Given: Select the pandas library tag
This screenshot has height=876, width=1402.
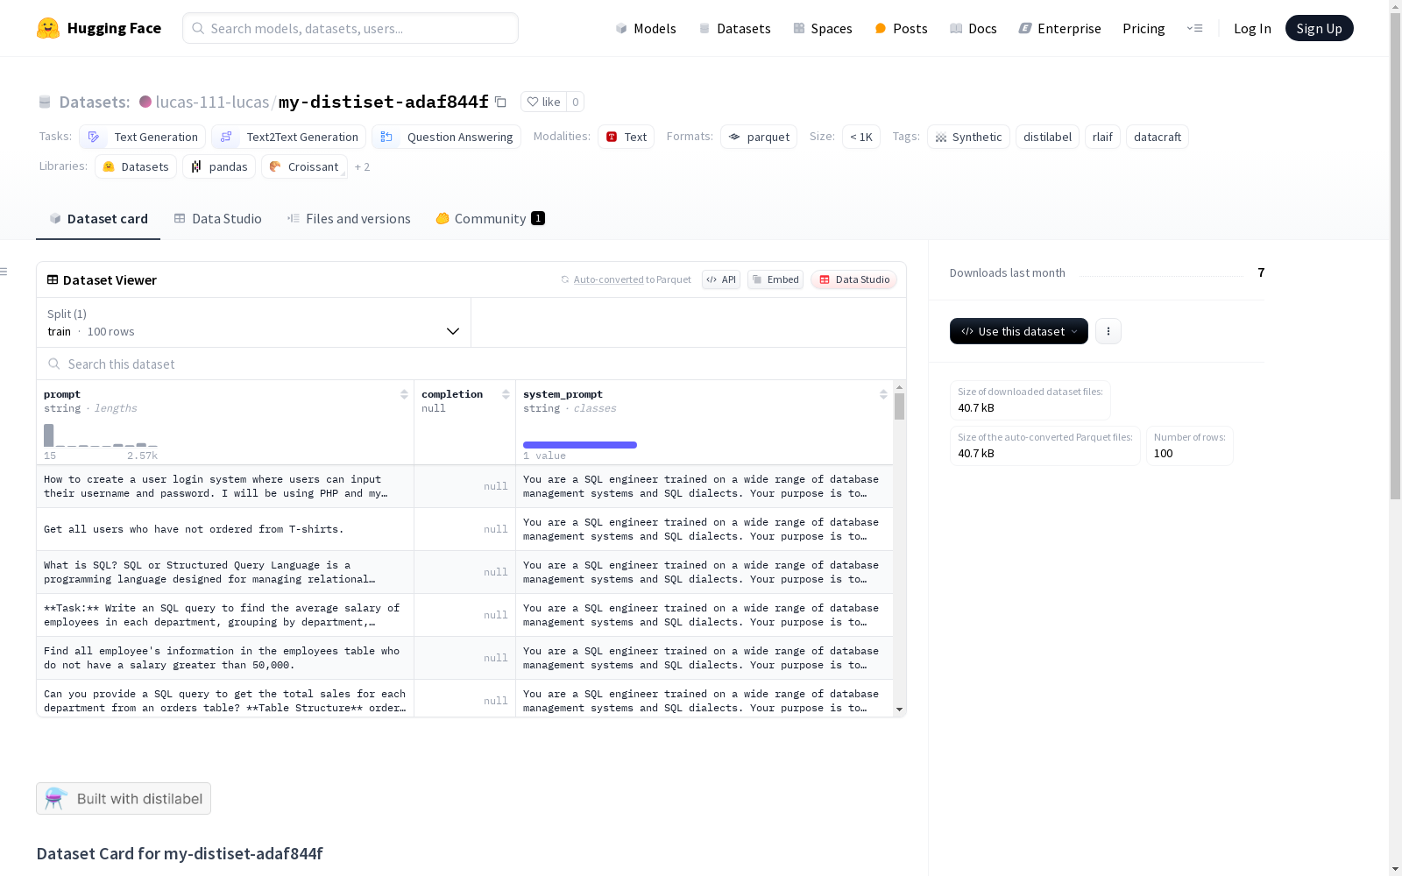Looking at the screenshot, I should (x=219, y=166).
